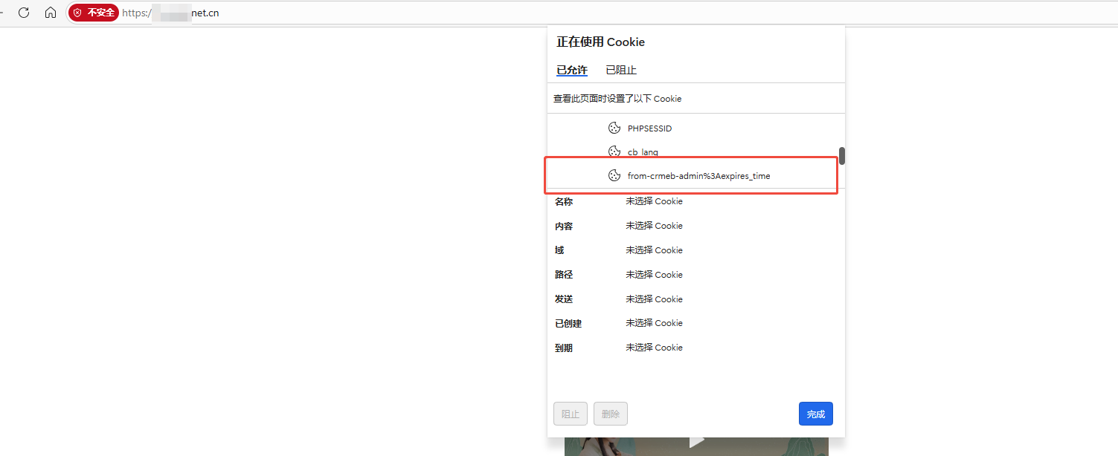Click the 路径 field label
The height and width of the screenshot is (456, 1118).
564,275
